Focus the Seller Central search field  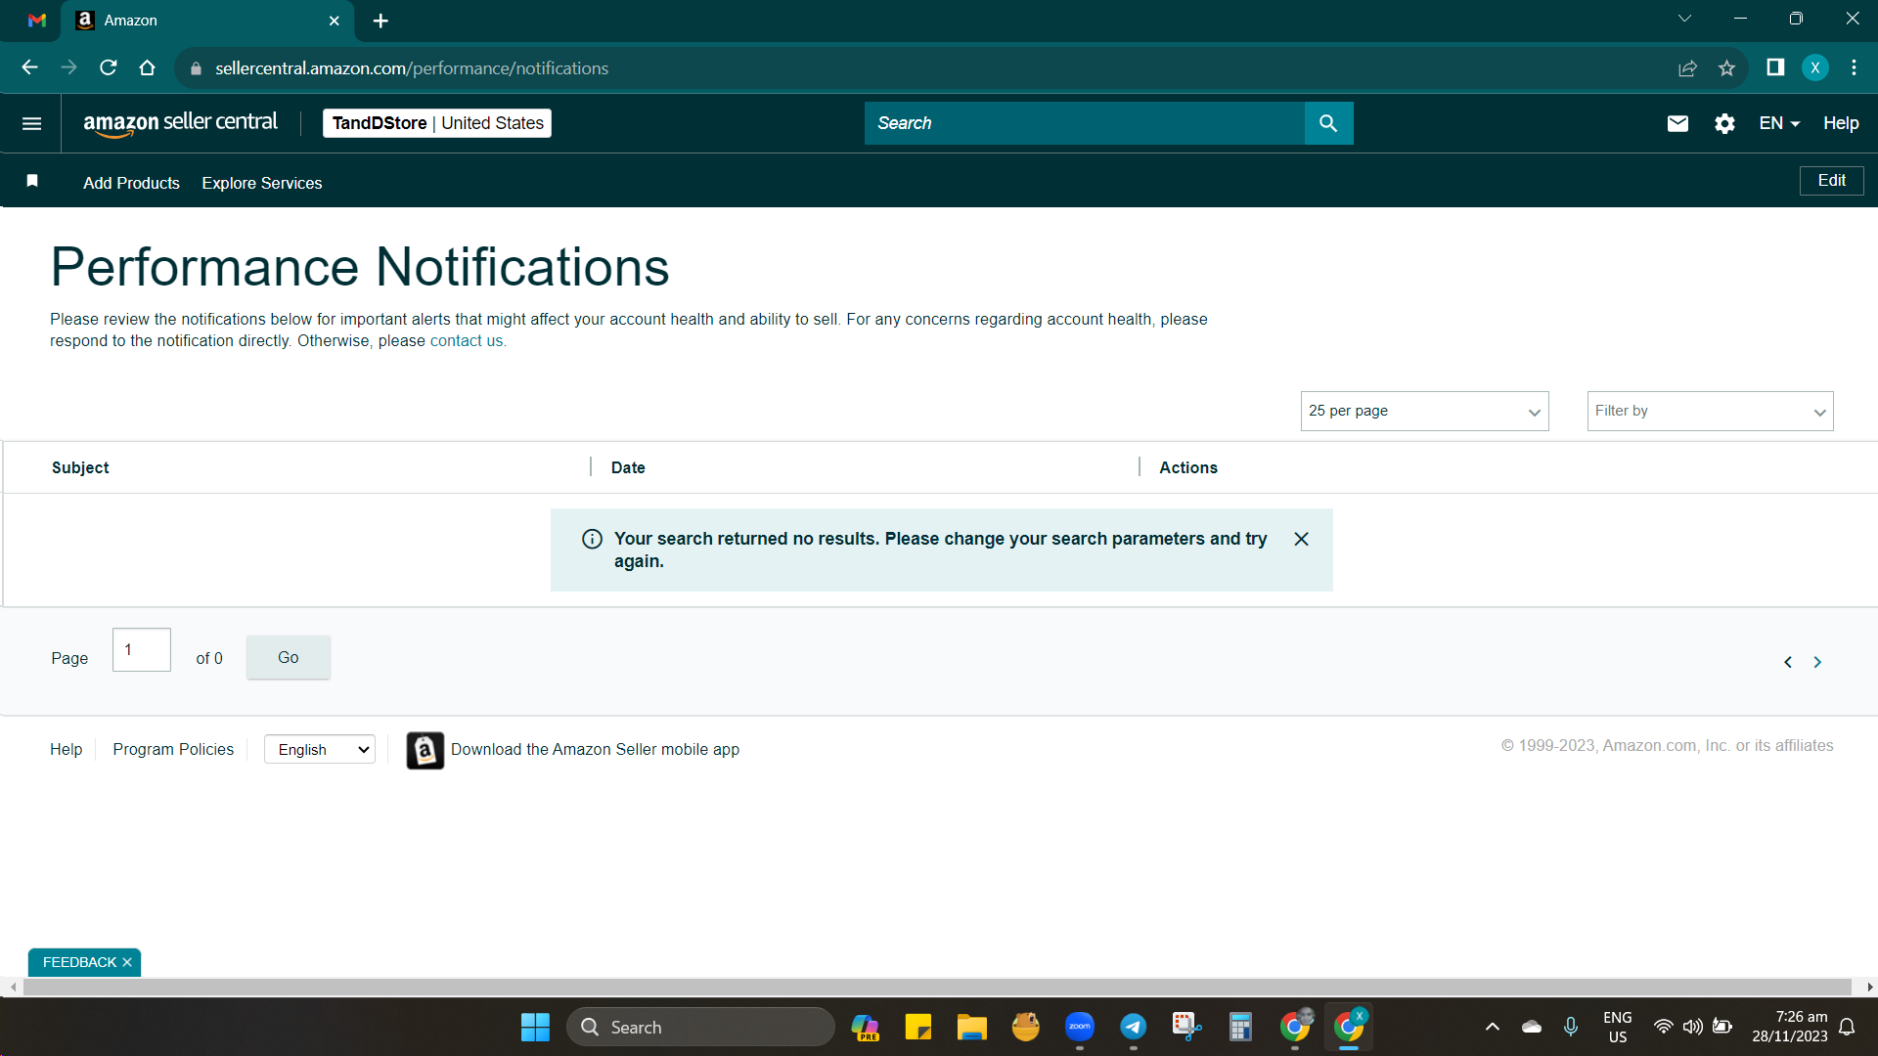(x=1084, y=123)
